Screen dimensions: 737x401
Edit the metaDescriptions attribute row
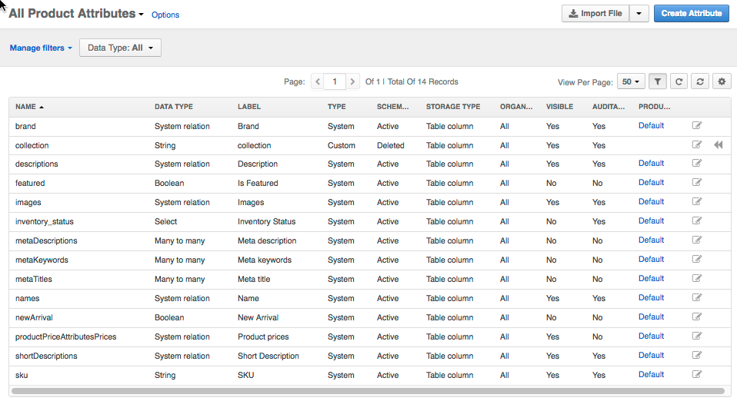[x=696, y=240]
